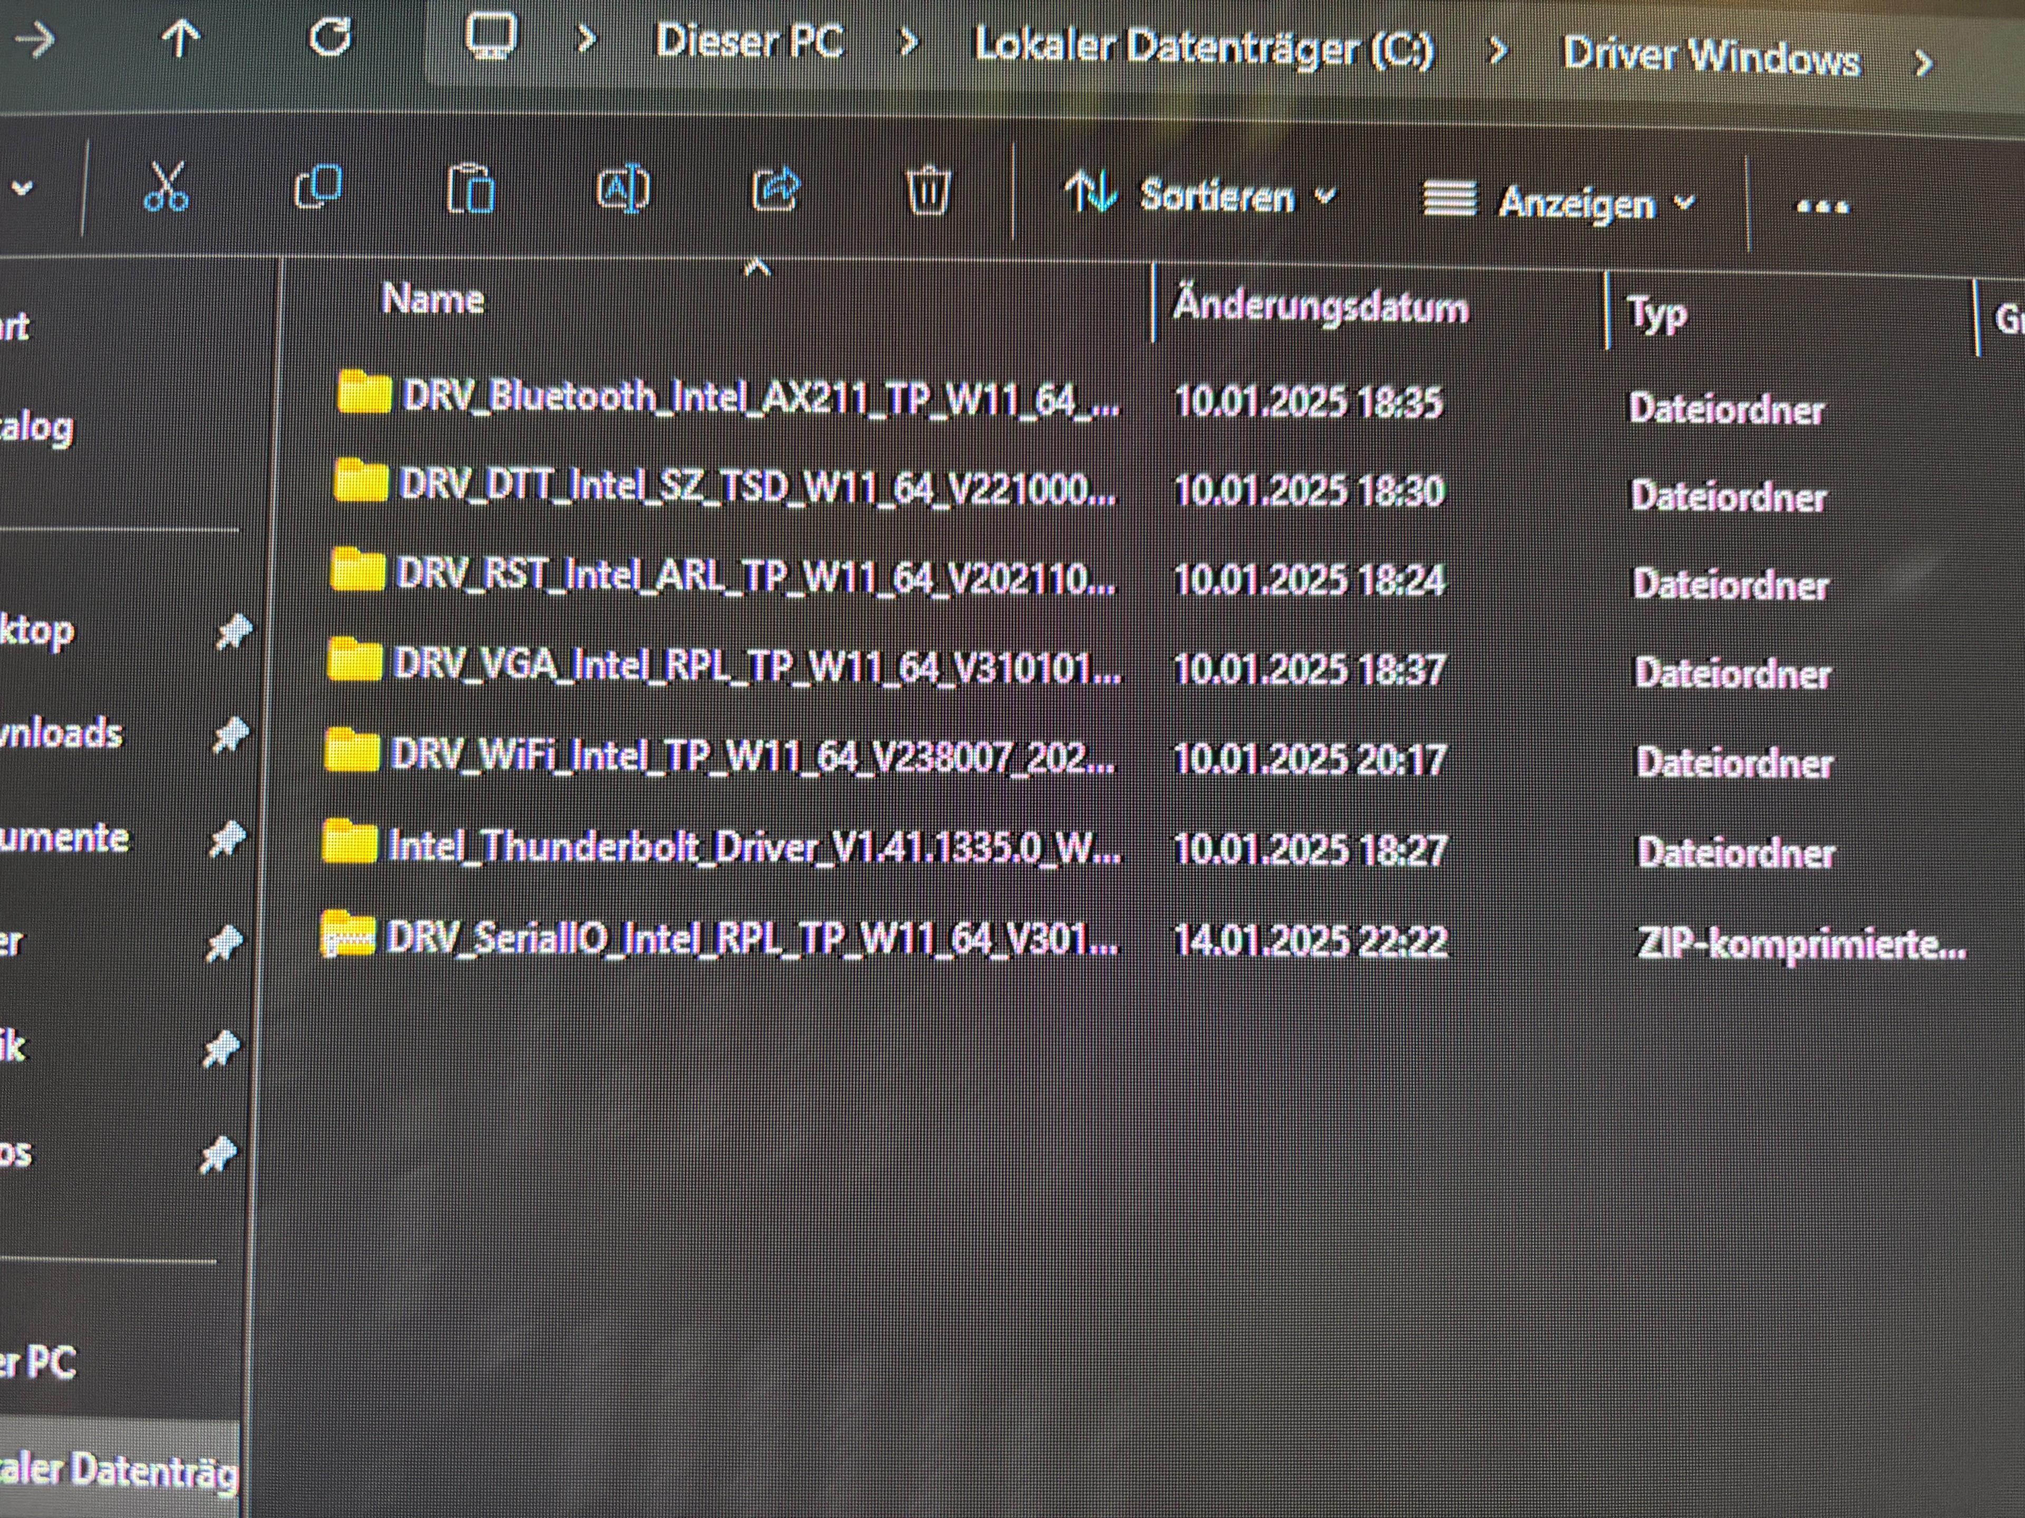Open the Sortieren dropdown menu
Screen dimensions: 2025x1518
coord(1200,196)
